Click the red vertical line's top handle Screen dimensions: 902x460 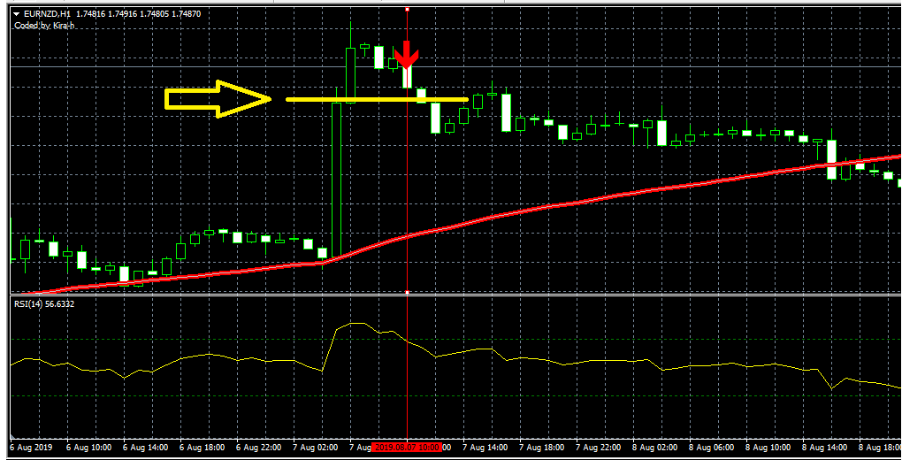pyautogui.click(x=407, y=9)
